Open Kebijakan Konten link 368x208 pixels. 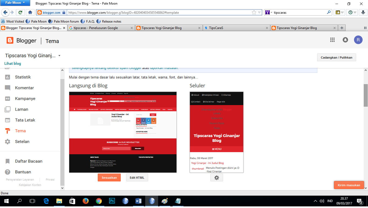click(30, 185)
